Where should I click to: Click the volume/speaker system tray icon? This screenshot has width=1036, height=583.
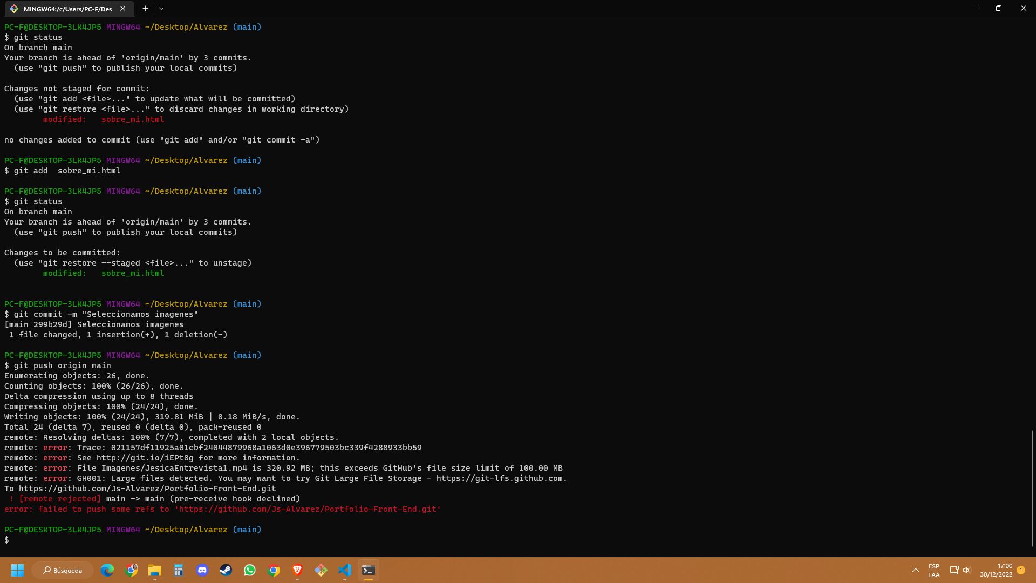tap(967, 570)
